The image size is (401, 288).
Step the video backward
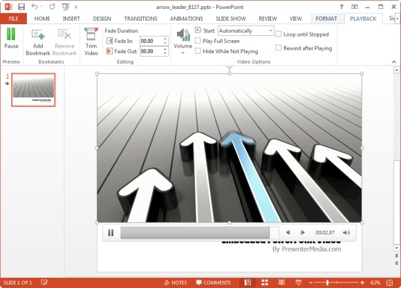[x=288, y=232]
